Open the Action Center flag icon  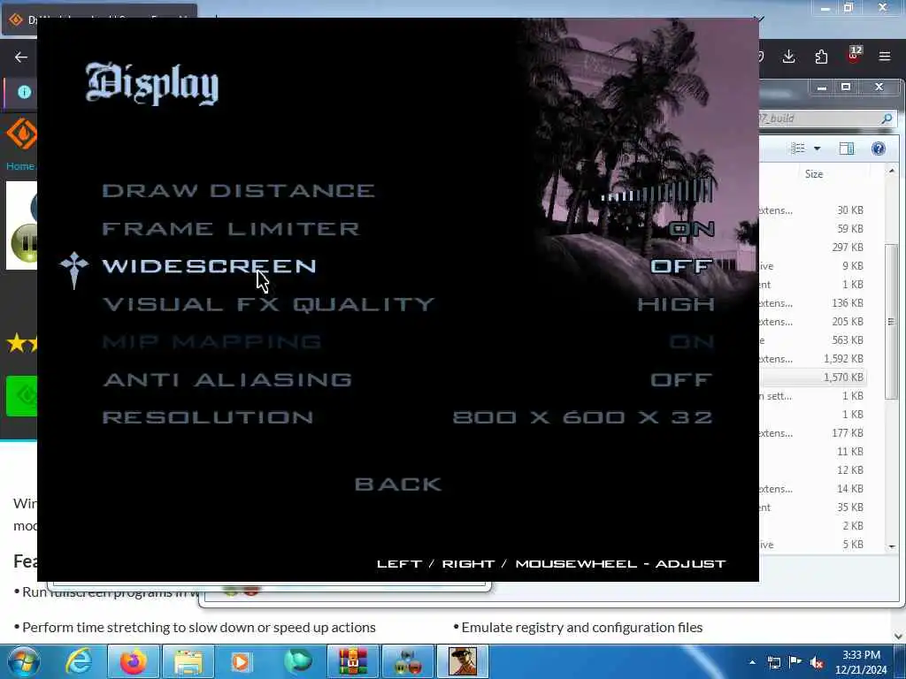pos(795,662)
